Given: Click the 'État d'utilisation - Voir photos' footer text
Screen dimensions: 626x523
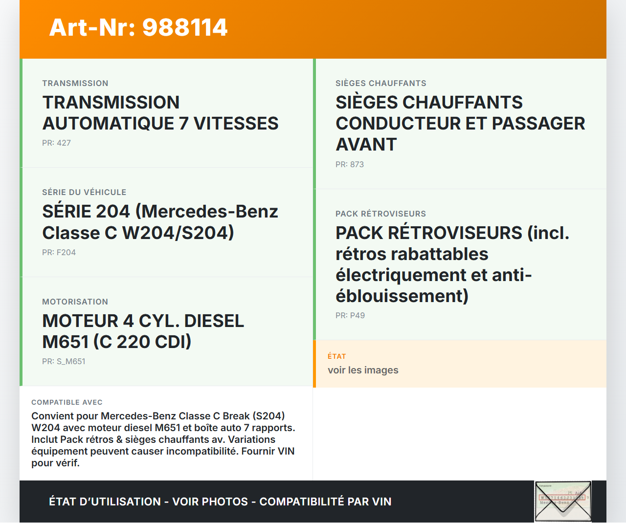Looking at the screenshot, I should point(220,501).
